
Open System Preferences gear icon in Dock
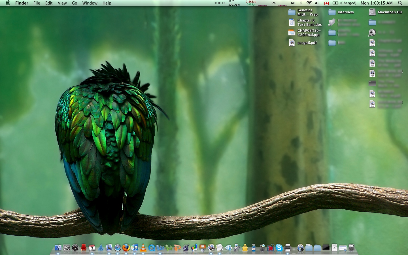tap(67, 248)
